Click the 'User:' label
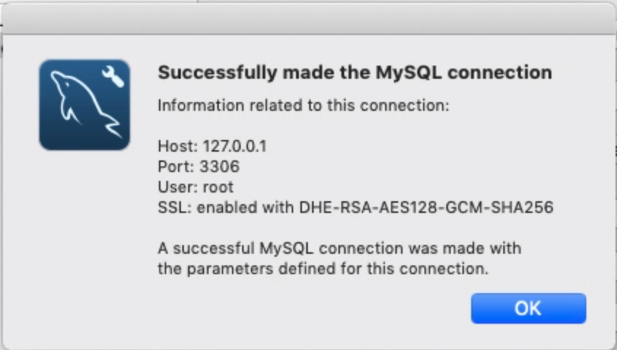This screenshot has width=617, height=350. click(177, 187)
